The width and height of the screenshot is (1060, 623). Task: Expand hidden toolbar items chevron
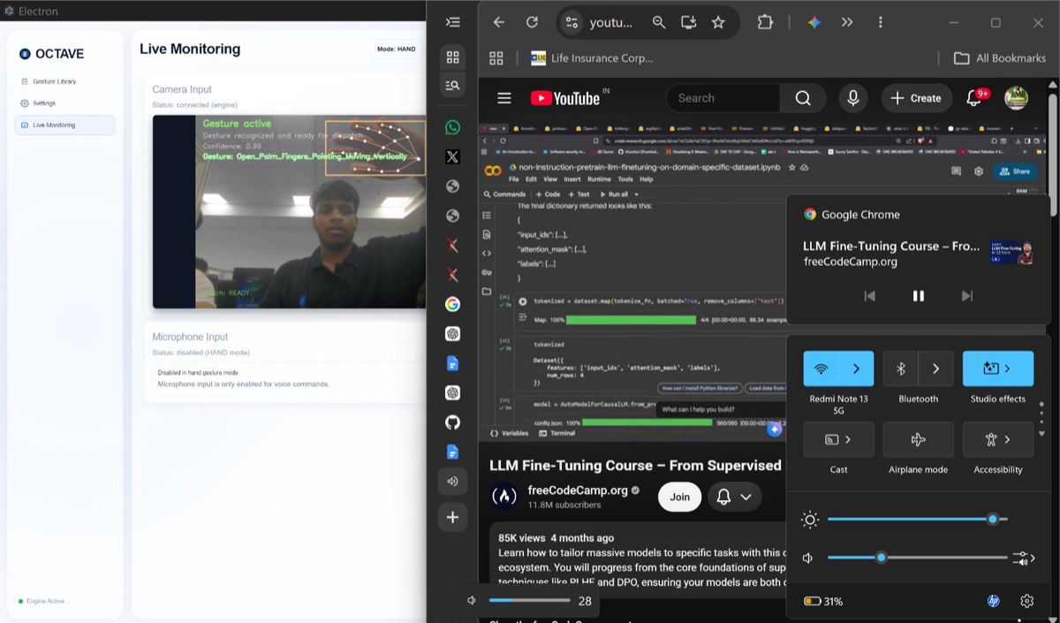[847, 22]
